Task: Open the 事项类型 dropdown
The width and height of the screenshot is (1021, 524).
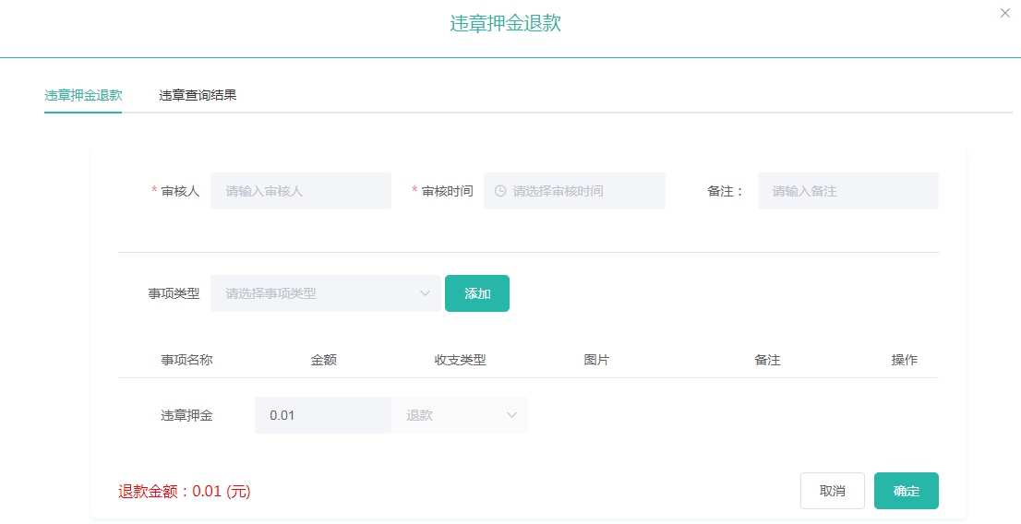Action: (x=325, y=293)
